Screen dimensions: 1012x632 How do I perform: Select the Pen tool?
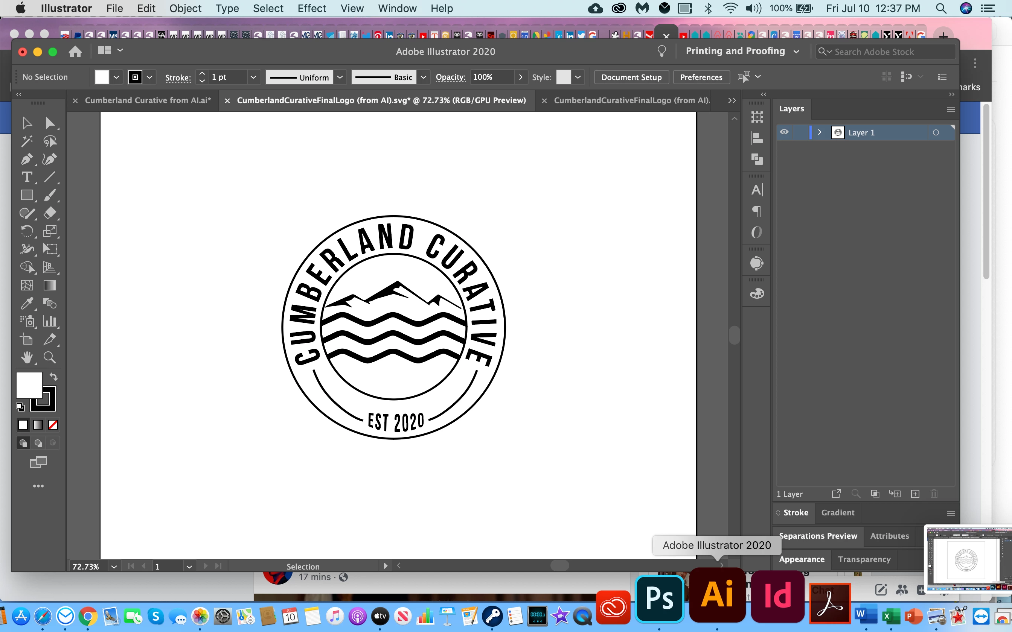tap(26, 159)
